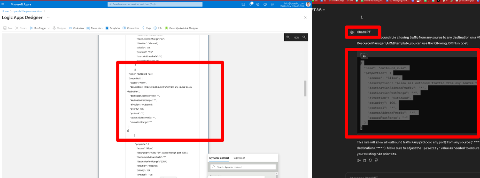Screen dimensions: 480x178
Task: Click Discard in designer toolbar
Action: point(22,28)
